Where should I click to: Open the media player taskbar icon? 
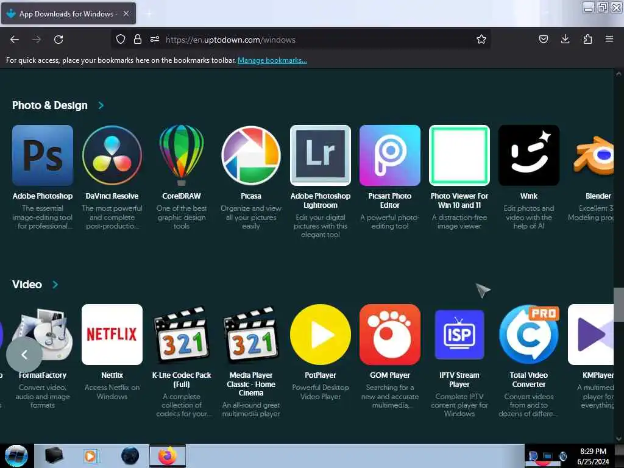pyautogui.click(x=90, y=456)
